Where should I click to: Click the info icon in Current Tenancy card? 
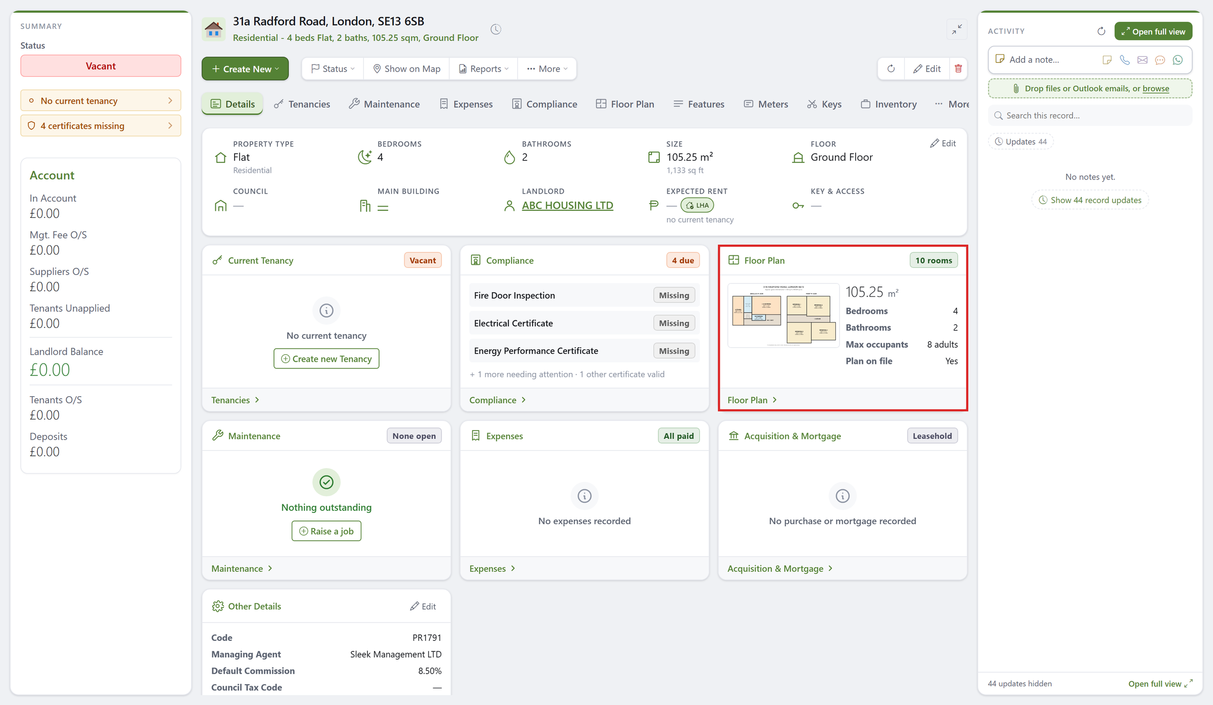326,310
